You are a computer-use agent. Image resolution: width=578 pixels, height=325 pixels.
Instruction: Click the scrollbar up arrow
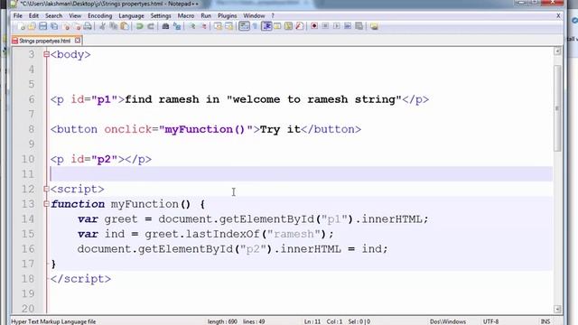tap(557, 51)
